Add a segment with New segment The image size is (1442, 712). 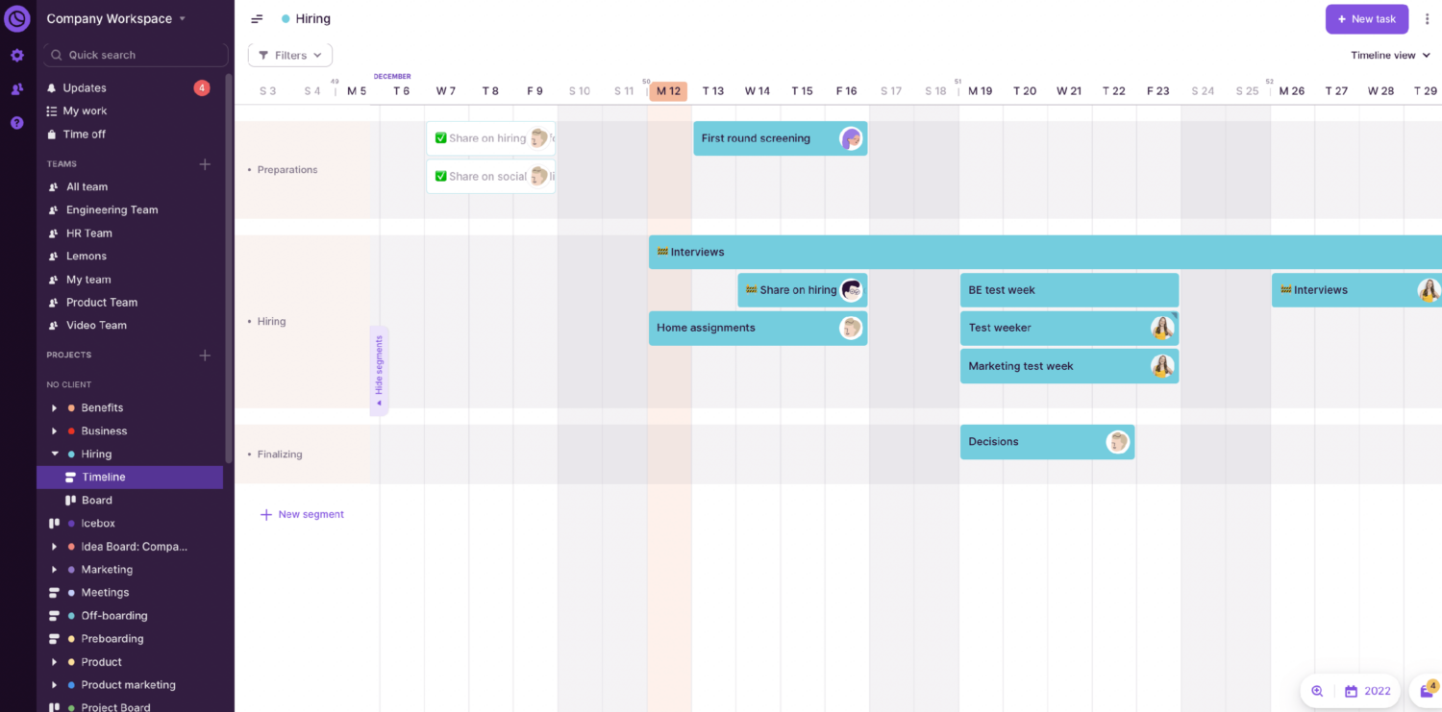(303, 514)
